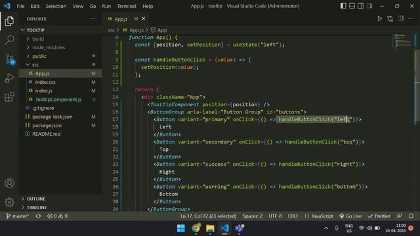Viewport: 420px width, 236px height.
Task: Open the Edit menu
Action: 35,6
